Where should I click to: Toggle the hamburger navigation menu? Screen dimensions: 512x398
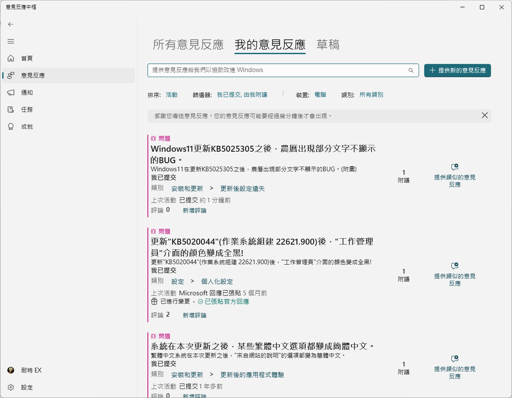click(11, 41)
